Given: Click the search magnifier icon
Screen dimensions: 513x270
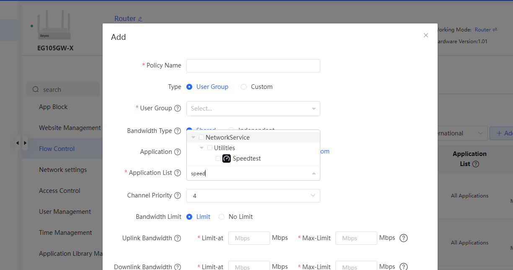Looking at the screenshot, I should pos(36,89).
